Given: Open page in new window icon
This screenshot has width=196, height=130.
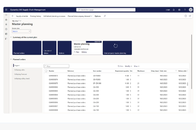Looking at the screenshot, I should [x=190, y=16].
